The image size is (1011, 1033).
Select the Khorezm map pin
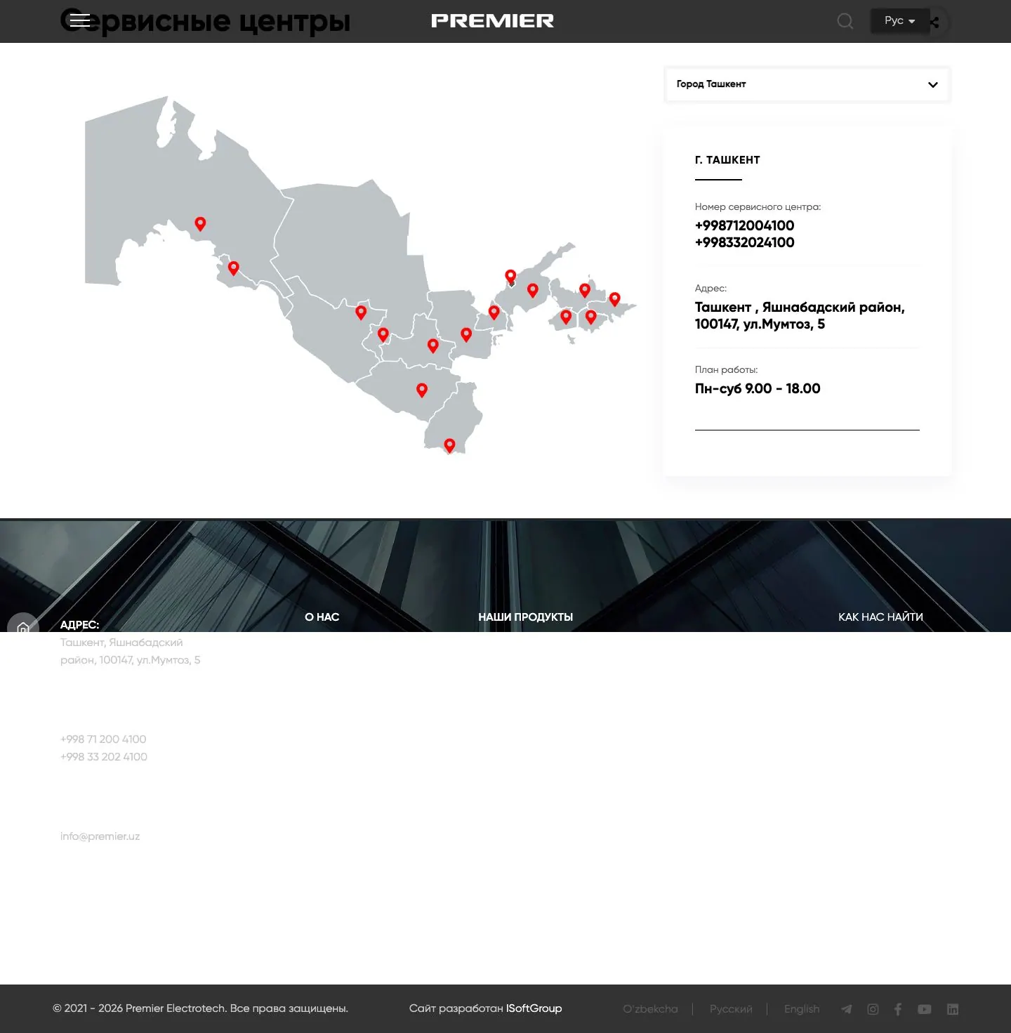(234, 268)
